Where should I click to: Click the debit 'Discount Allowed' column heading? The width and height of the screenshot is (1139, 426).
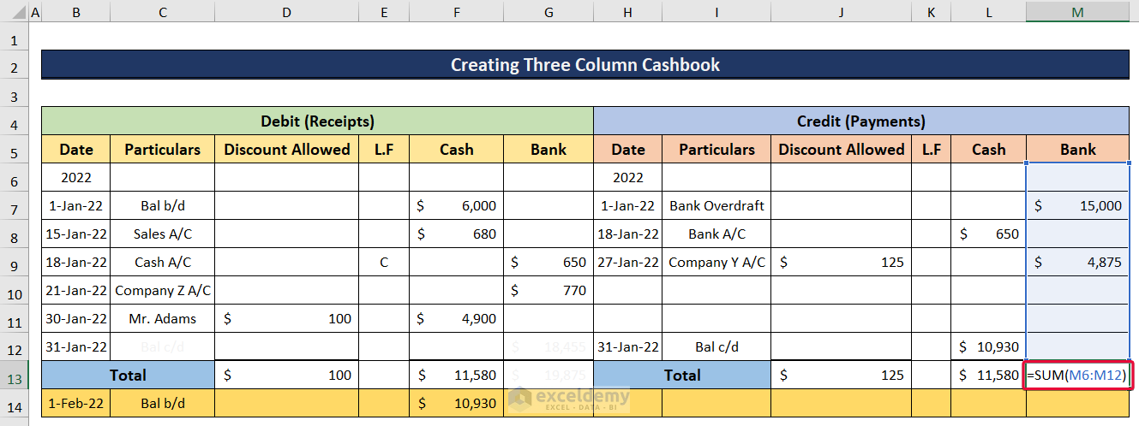(x=286, y=149)
